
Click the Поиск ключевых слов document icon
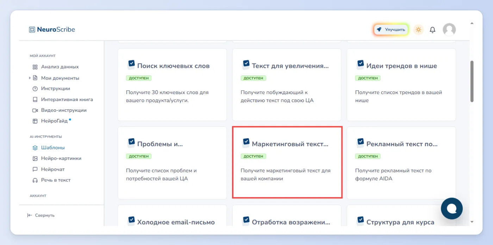pyautogui.click(x=131, y=65)
